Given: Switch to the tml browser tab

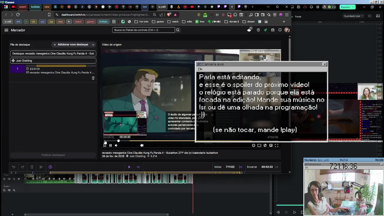Looking at the screenshot, I should click(x=145, y=7).
